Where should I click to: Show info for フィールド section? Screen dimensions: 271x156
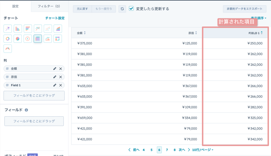pyautogui.click(x=26, y=110)
